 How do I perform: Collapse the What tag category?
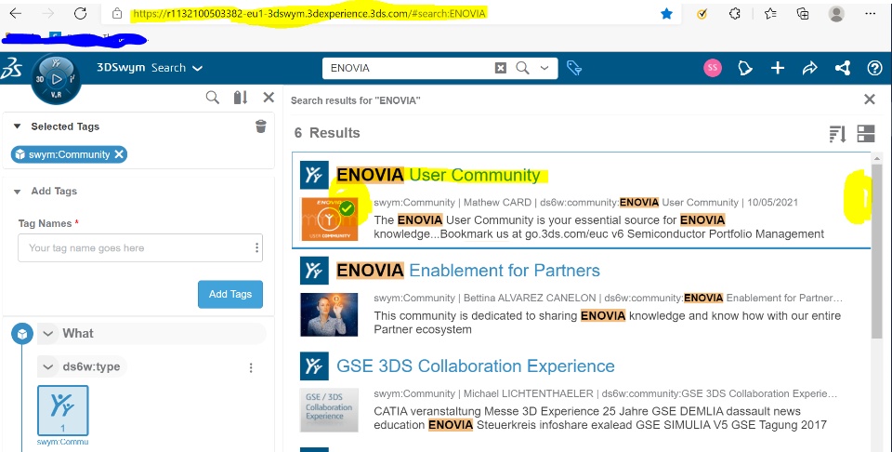click(x=48, y=334)
